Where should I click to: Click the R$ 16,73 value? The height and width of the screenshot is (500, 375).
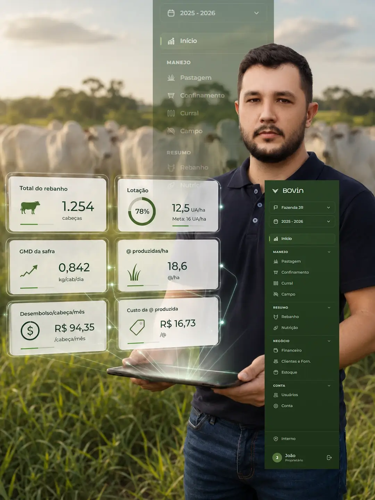click(x=178, y=324)
